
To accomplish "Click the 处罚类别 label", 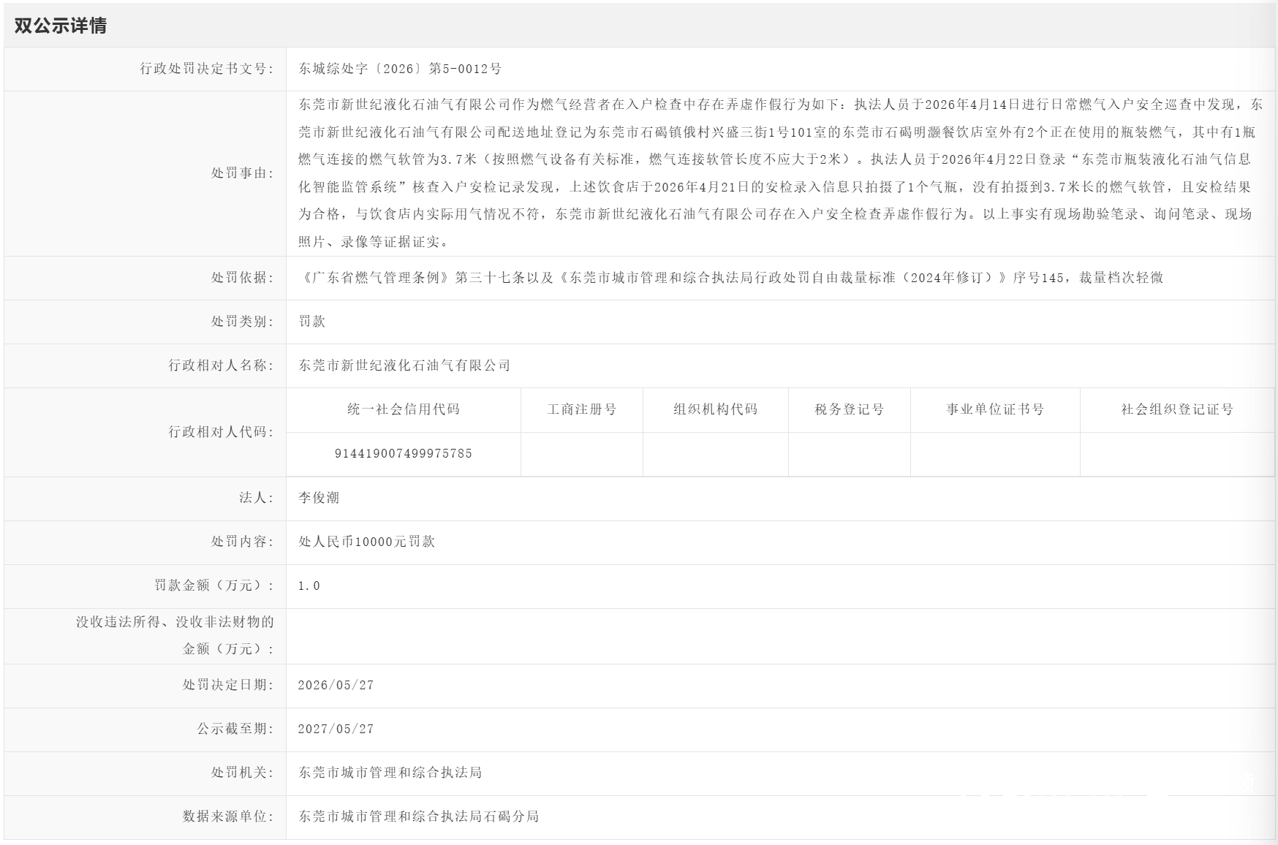I will tap(243, 322).
